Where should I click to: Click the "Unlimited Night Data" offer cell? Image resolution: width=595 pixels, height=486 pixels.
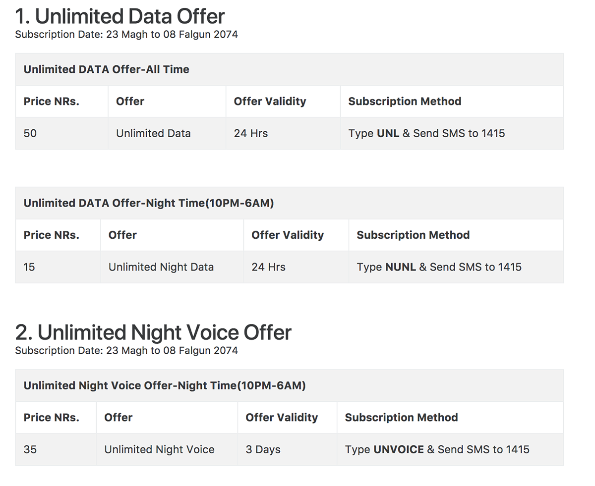[172, 267]
